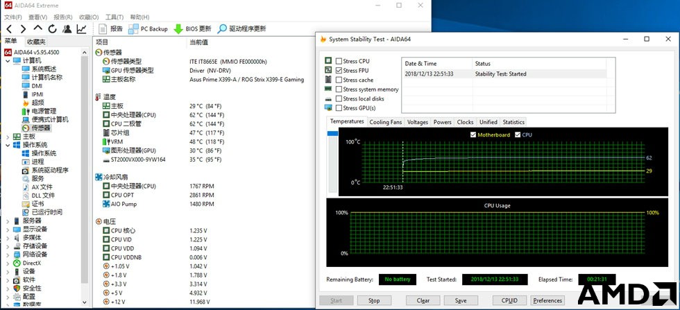Switch to the Powers tab
This screenshot has height=310, width=680.
coord(443,122)
